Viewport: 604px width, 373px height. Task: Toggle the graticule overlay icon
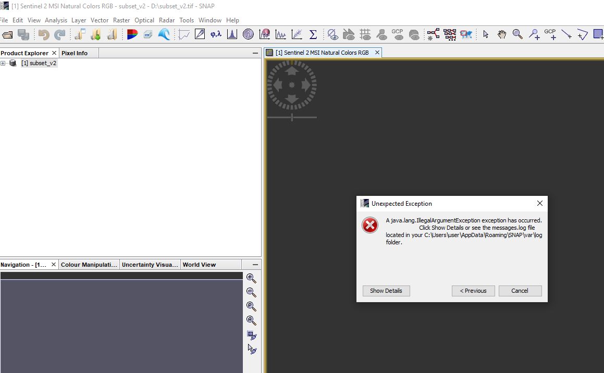coord(365,34)
